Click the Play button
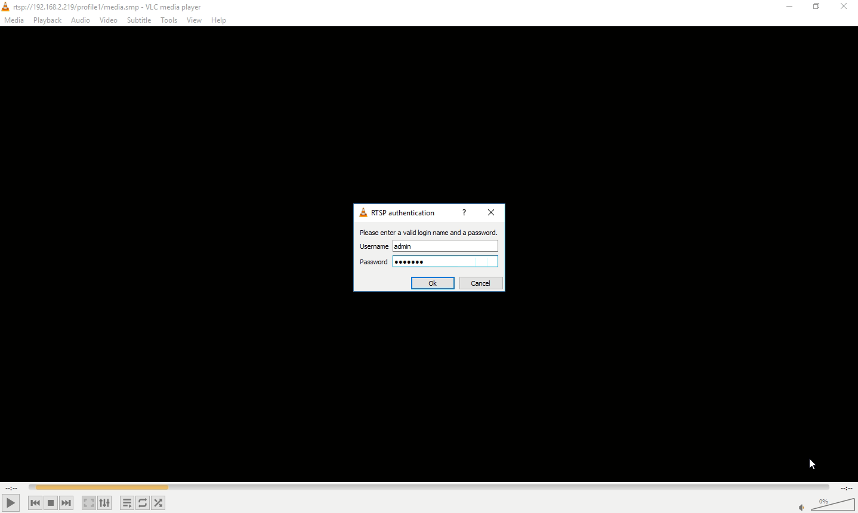 click(x=11, y=503)
